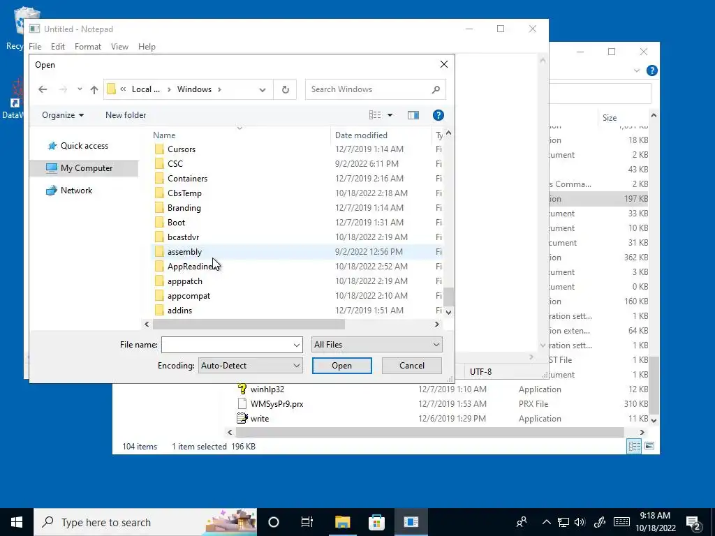
Task: Click the Cancel button in dialog
Action: [x=412, y=366]
